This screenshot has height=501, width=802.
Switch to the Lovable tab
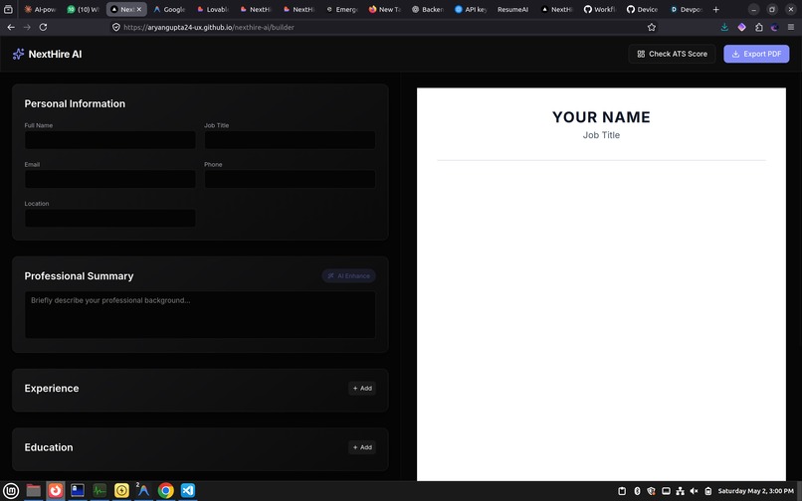click(212, 9)
